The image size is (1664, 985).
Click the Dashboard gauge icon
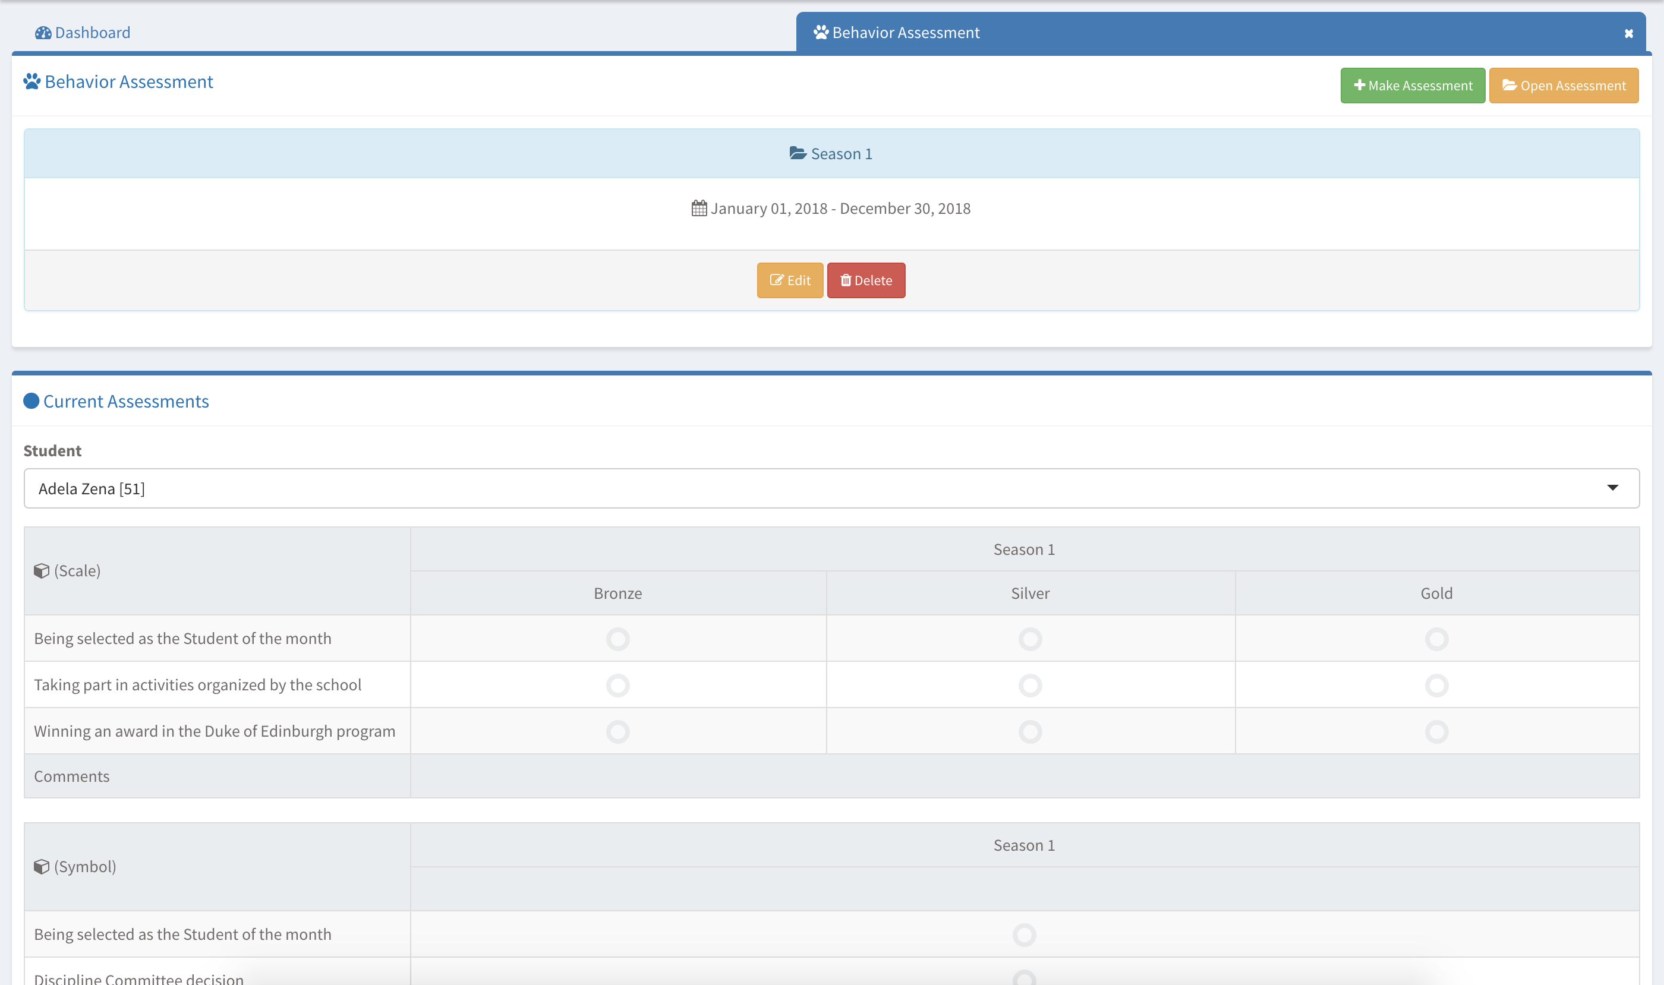pos(43,33)
